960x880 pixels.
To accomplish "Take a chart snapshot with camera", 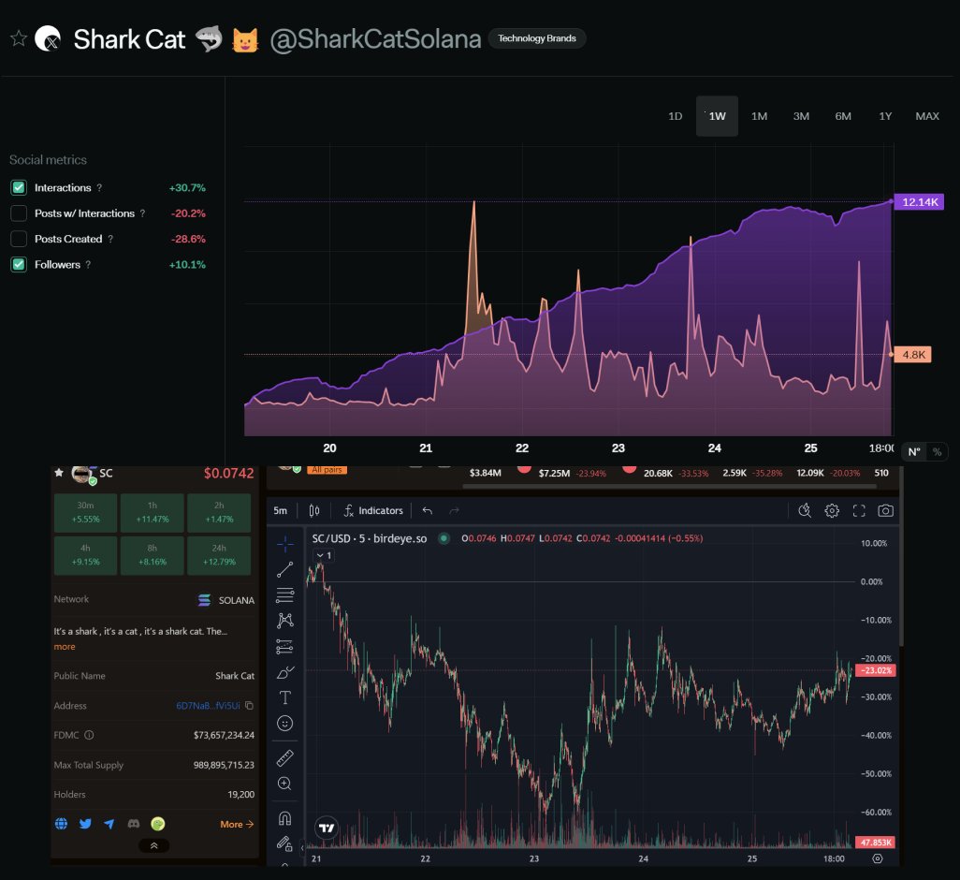I will (885, 511).
